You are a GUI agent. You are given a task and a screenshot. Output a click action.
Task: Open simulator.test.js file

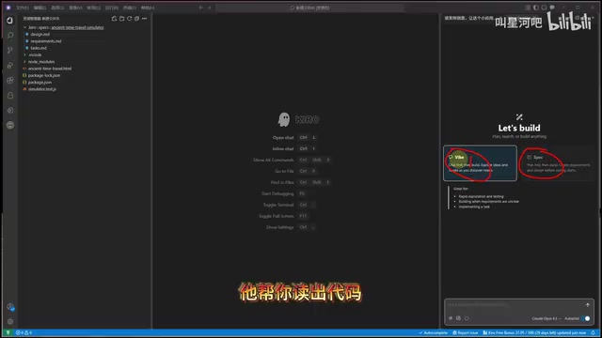click(x=41, y=89)
